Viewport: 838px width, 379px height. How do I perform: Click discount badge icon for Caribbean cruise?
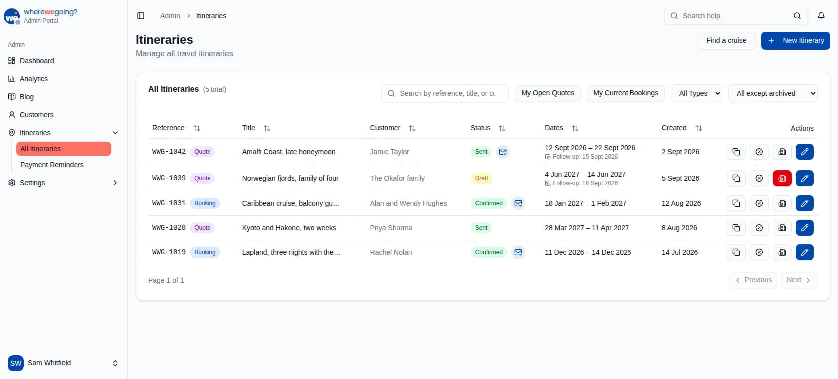[x=759, y=203]
